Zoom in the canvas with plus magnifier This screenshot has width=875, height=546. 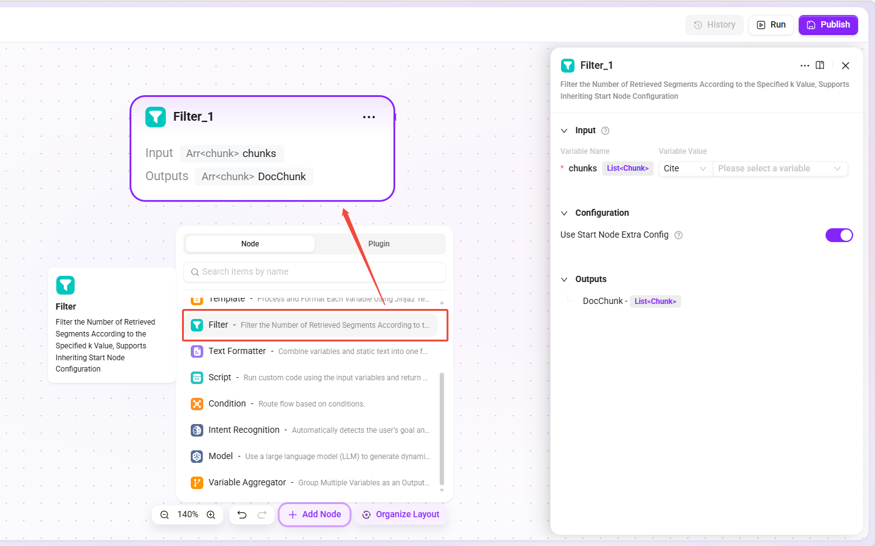tap(211, 515)
